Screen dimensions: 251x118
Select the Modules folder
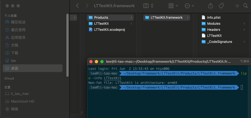tap(223, 23)
